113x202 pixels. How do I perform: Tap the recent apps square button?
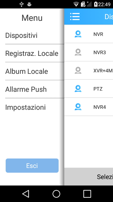(x=87, y=194)
